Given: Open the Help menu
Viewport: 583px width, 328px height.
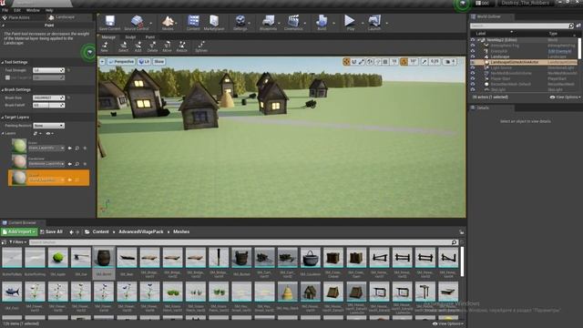Looking at the screenshot, I should pyautogui.click(x=49, y=10).
